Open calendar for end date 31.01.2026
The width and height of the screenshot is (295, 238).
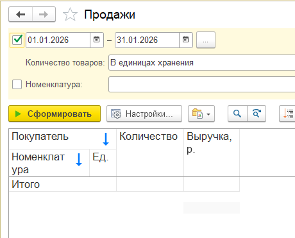point(186,40)
